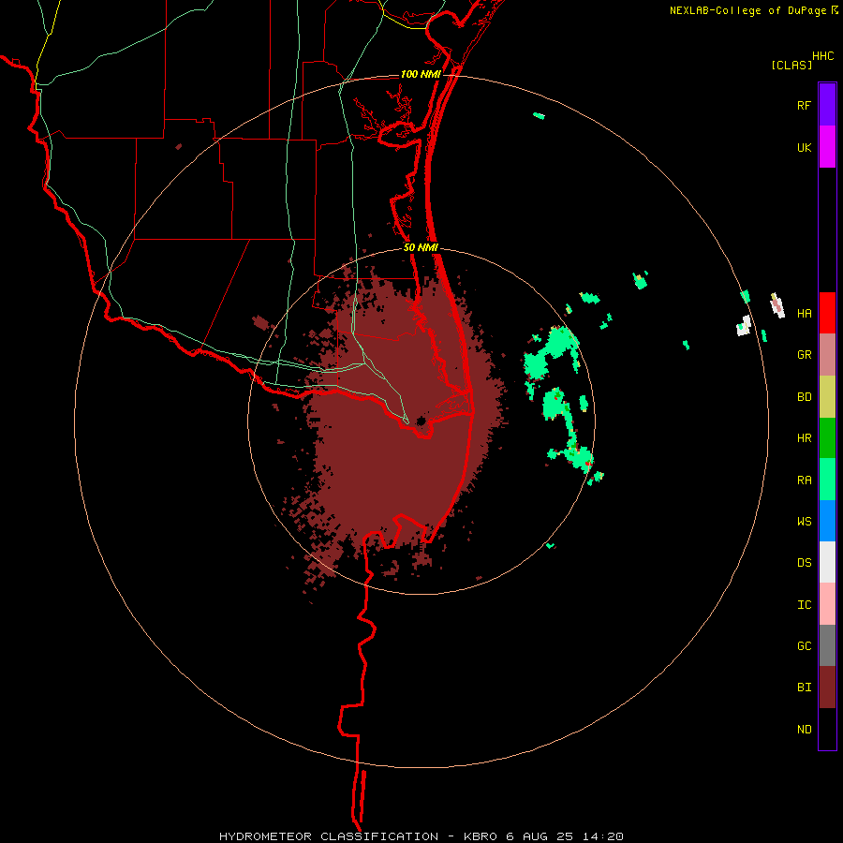The image size is (843, 843).
Task: Click the GR legend label text
Action: pos(804,355)
